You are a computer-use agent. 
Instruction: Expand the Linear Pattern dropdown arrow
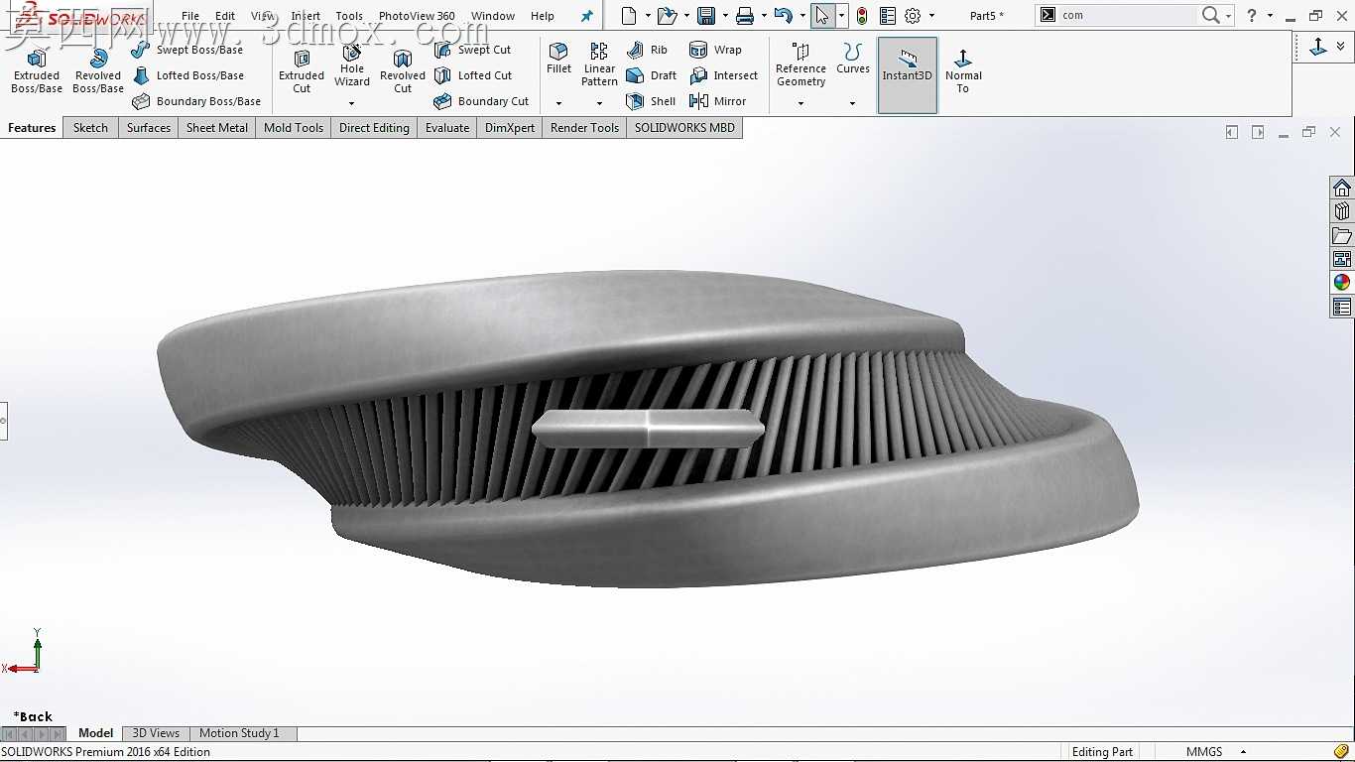(599, 103)
